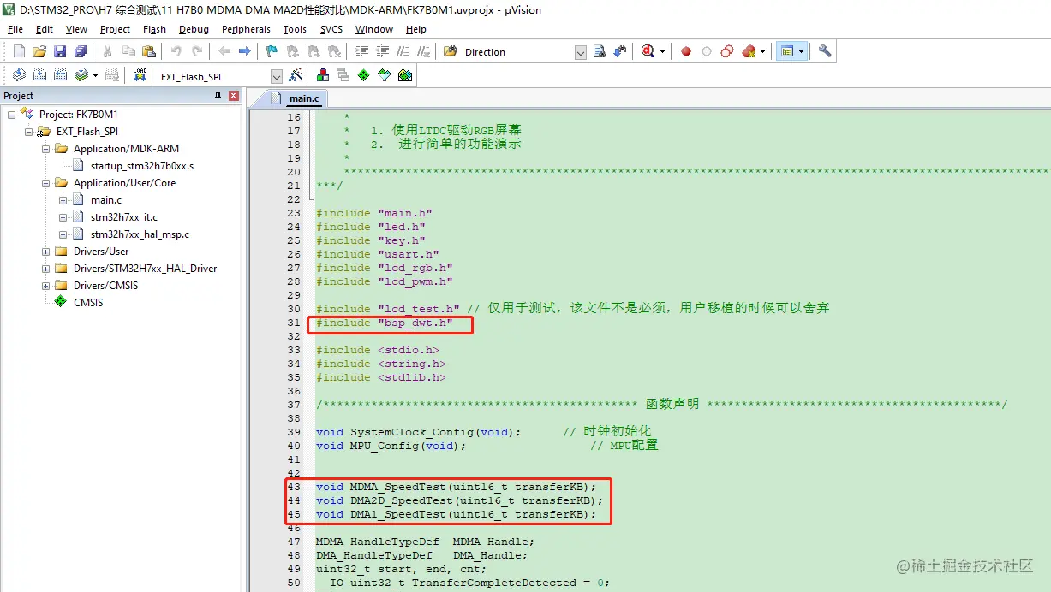Open the Debug menu
The image size is (1051, 592).
(x=194, y=29)
